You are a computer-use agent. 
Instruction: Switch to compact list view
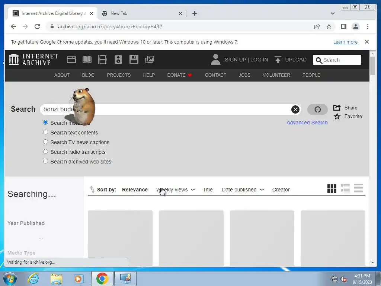click(358, 189)
